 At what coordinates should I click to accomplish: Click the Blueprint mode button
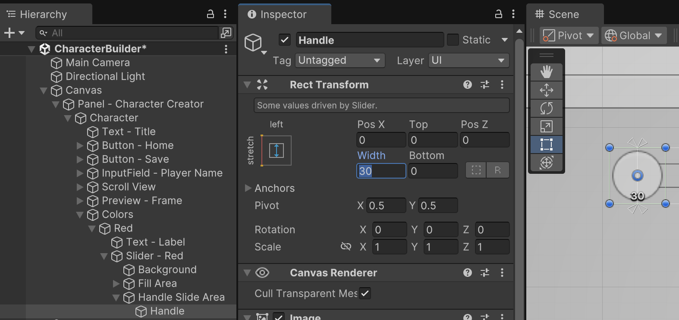(x=476, y=170)
